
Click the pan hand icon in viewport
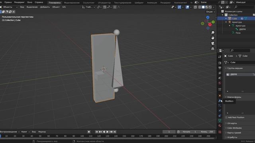coord(213,38)
